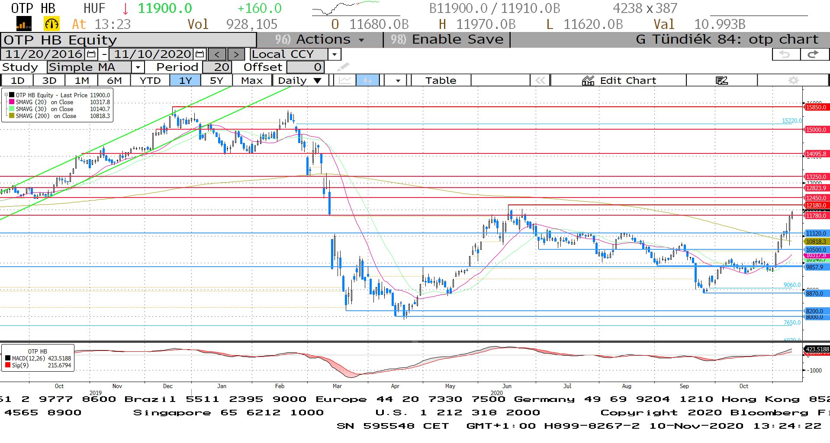
Task: Click the 11120.0 blue level label
Action: point(816,233)
